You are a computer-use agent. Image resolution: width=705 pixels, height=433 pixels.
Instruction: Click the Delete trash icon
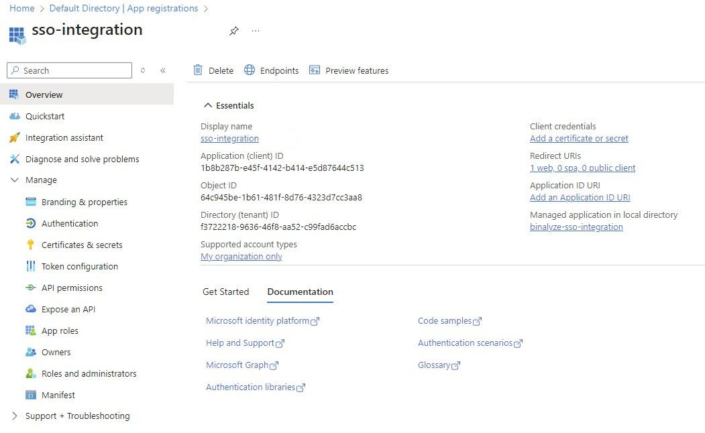(x=198, y=70)
